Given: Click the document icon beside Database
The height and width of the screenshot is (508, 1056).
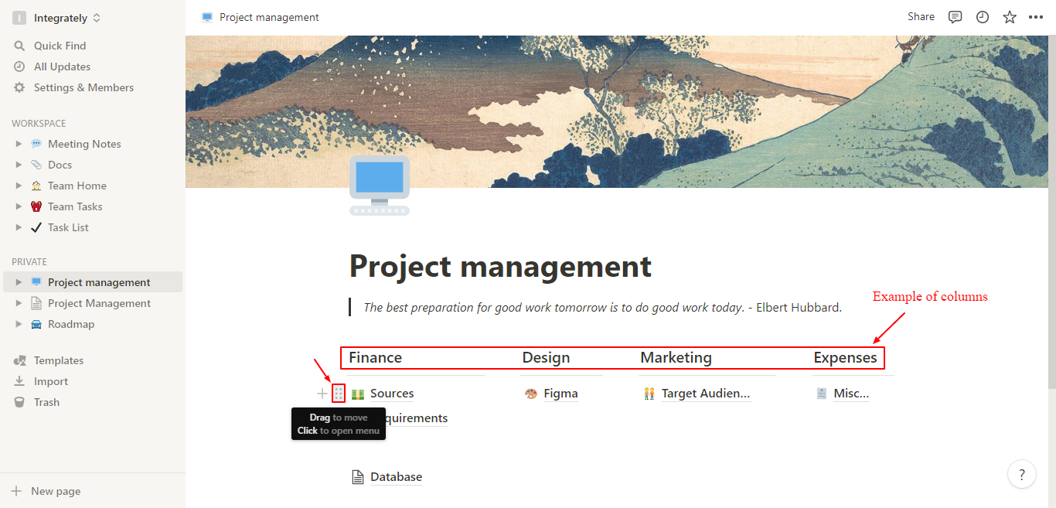Looking at the screenshot, I should [358, 477].
